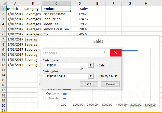Select sales value 590.40 cell

(80, 29)
